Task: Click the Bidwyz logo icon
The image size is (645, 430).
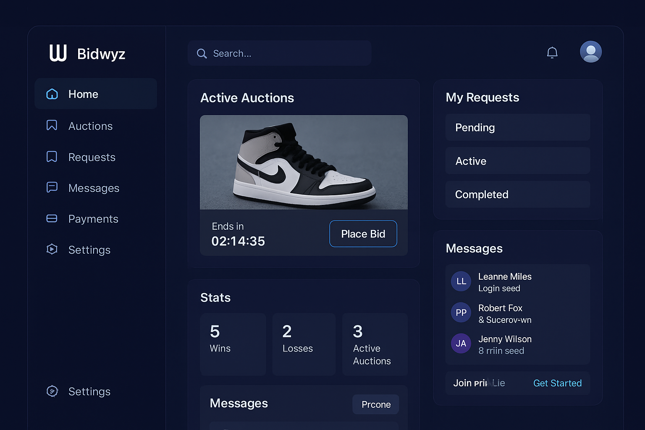Action: click(x=58, y=53)
